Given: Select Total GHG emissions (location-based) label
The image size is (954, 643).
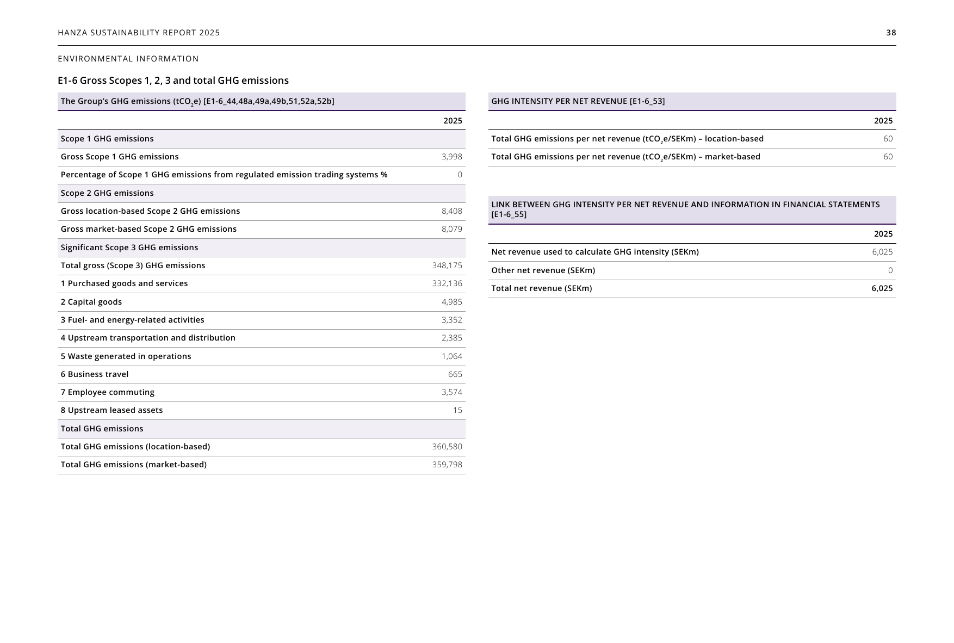Looking at the screenshot, I should point(135,447).
